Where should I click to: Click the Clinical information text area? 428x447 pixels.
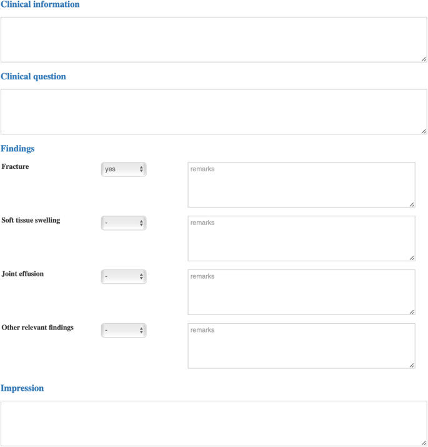click(214, 39)
